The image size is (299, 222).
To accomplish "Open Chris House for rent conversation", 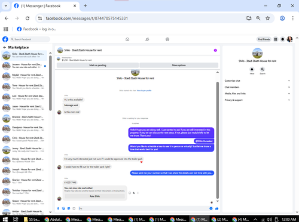I will [25, 139].
